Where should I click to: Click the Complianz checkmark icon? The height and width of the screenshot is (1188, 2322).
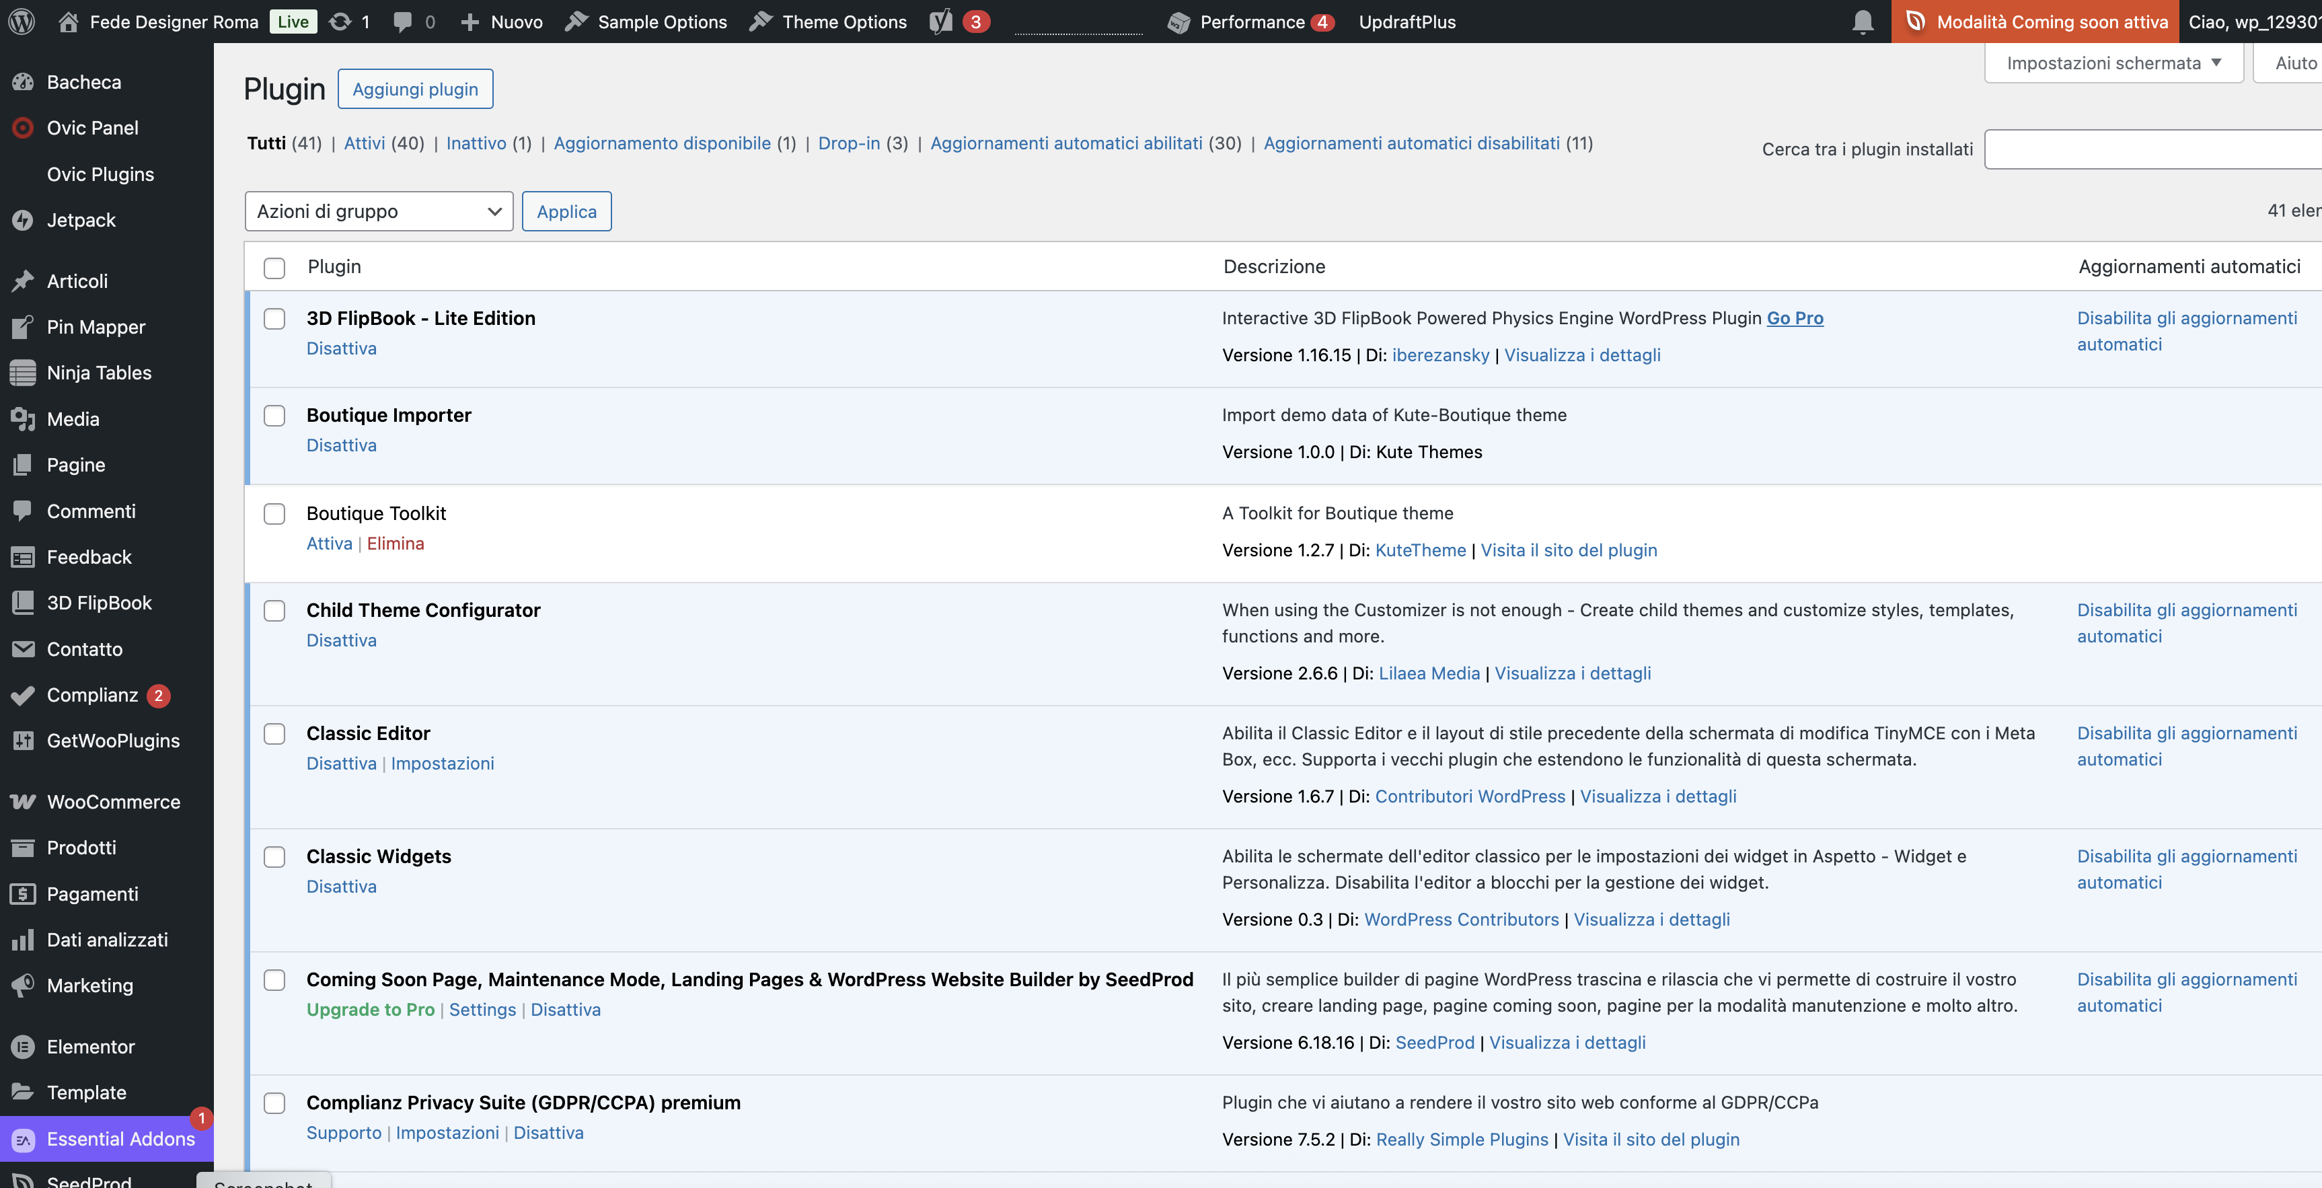click(23, 695)
